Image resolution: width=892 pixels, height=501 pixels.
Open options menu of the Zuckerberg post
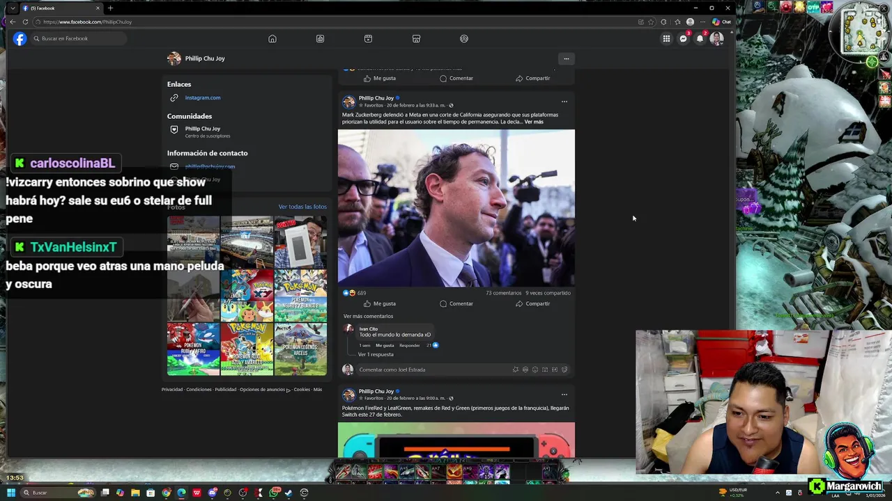point(564,102)
